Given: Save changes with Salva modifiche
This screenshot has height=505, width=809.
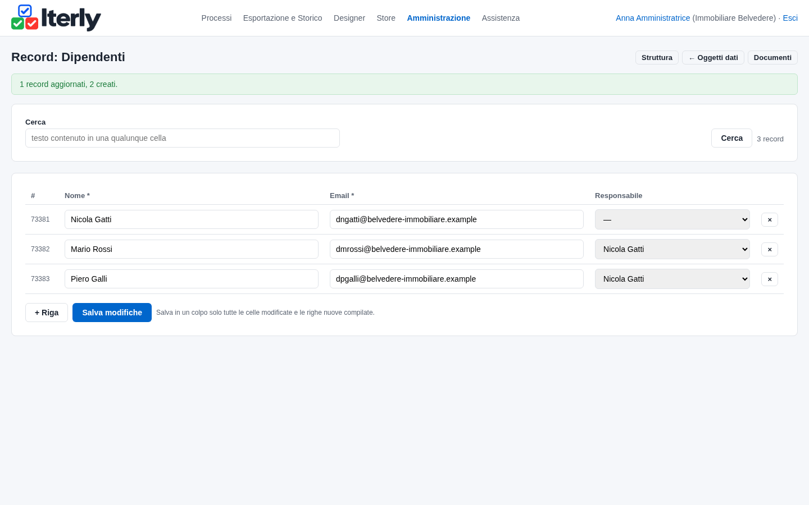Looking at the screenshot, I should click(112, 313).
